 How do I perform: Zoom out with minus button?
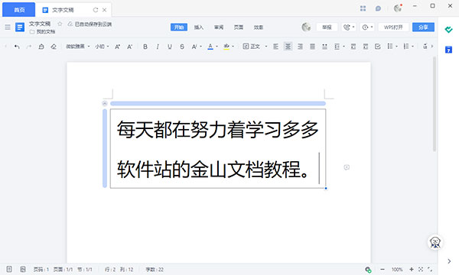pyautogui.click(x=382, y=269)
